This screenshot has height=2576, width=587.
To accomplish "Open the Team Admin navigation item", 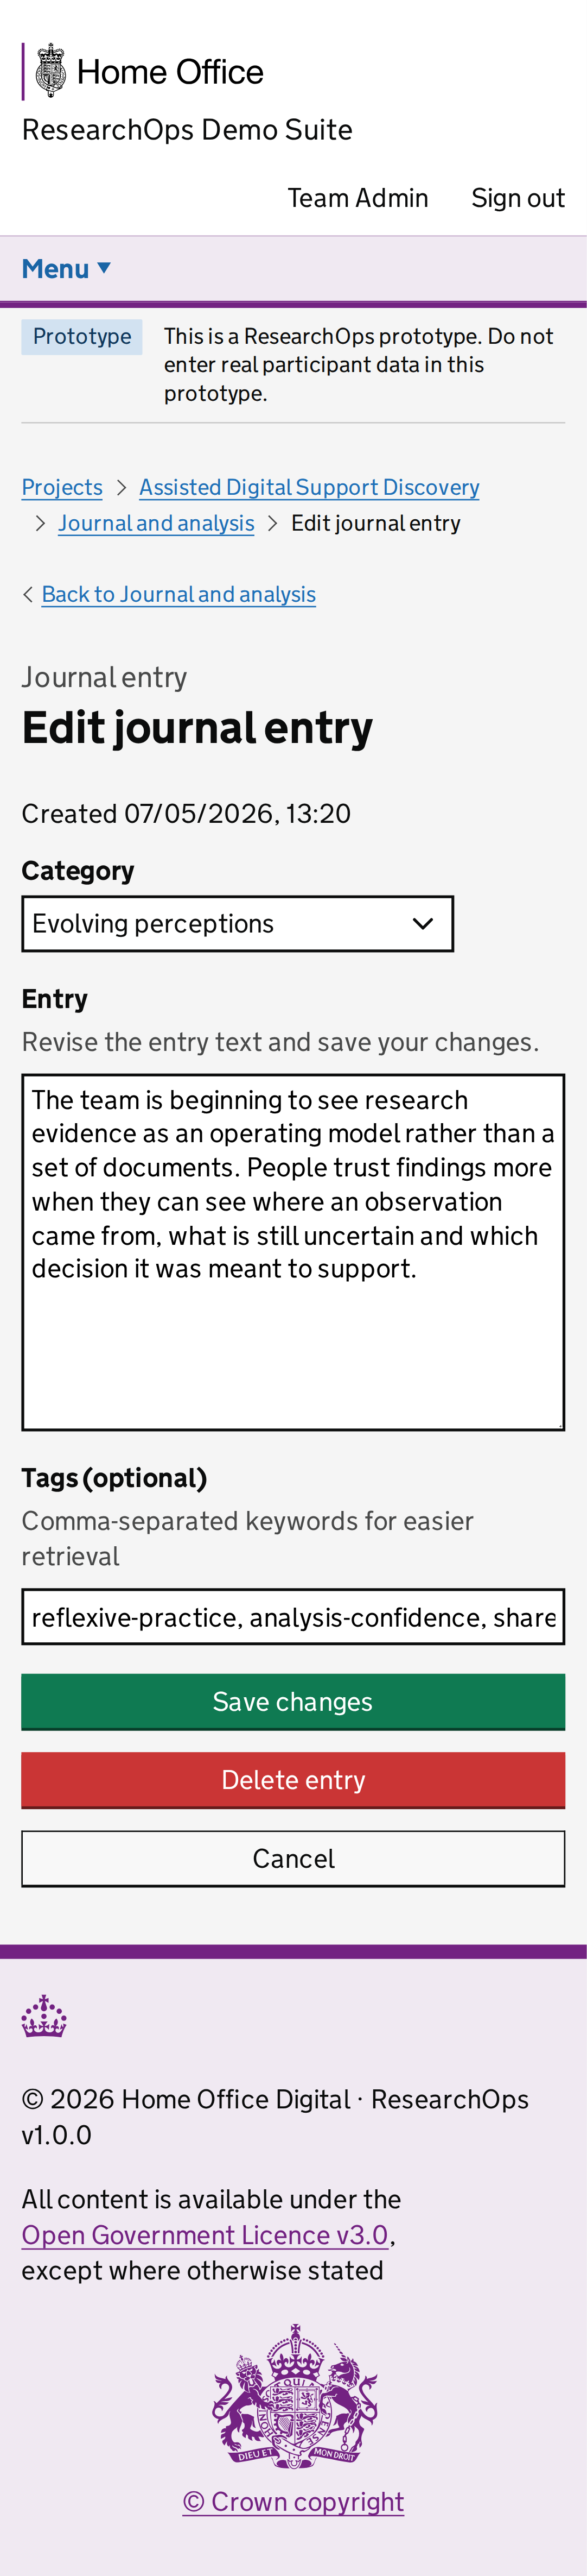I will 358,198.
